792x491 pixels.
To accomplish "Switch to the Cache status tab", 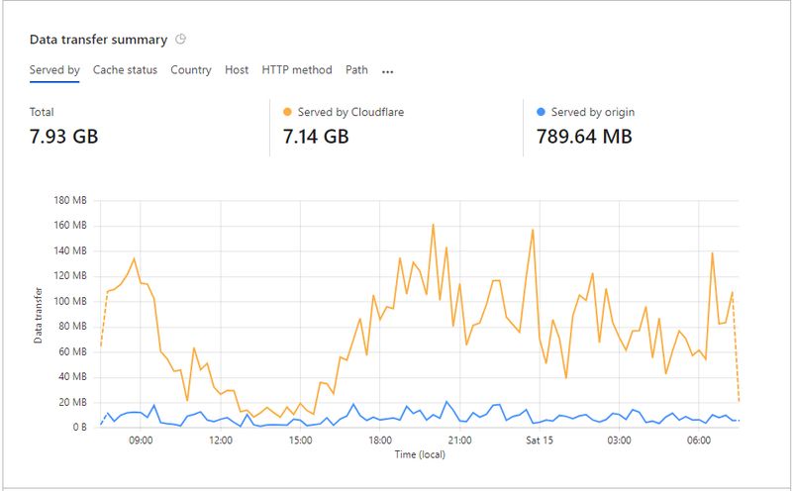I will (126, 69).
